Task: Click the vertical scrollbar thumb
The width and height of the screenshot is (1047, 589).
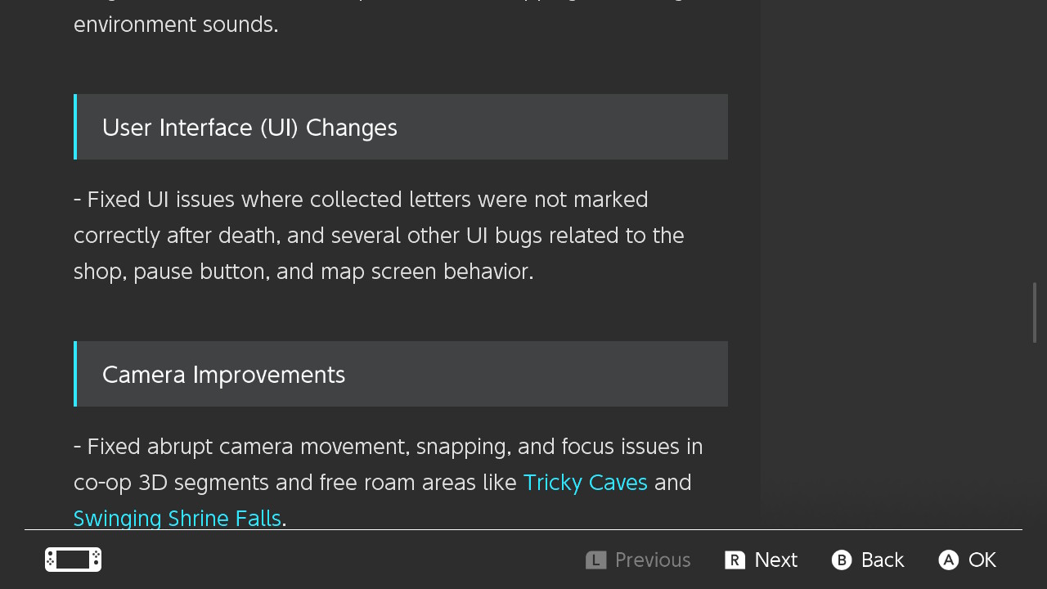Action: (x=1035, y=312)
